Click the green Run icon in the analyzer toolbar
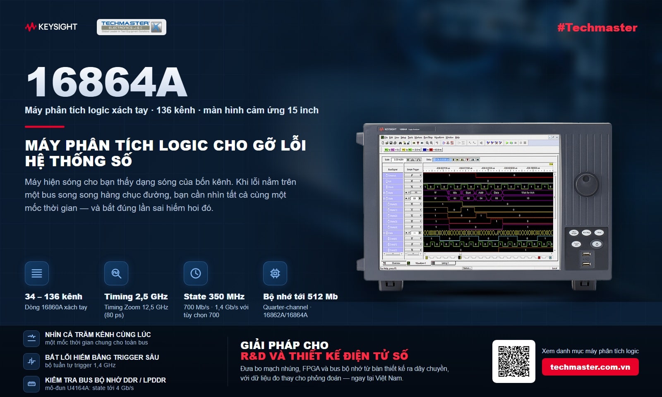 pyautogui.click(x=507, y=143)
